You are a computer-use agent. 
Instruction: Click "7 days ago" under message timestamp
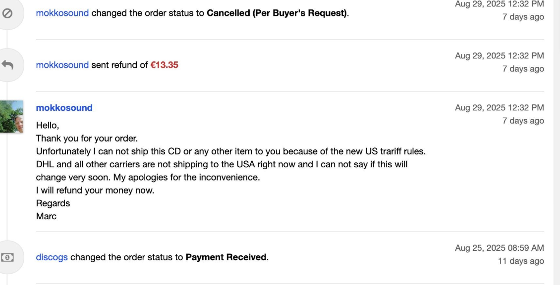click(x=523, y=121)
